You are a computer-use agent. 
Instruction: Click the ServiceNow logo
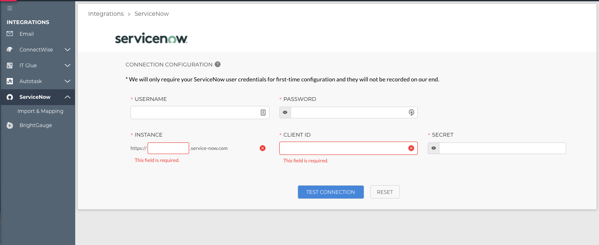click(151, 39)
